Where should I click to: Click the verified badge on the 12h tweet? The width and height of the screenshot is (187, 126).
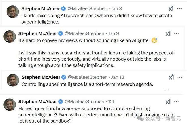tap(60, 101)
